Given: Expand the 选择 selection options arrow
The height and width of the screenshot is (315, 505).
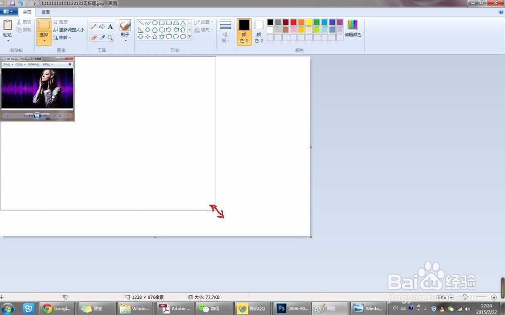Looking at the screenshot, I should coord(44,41).
